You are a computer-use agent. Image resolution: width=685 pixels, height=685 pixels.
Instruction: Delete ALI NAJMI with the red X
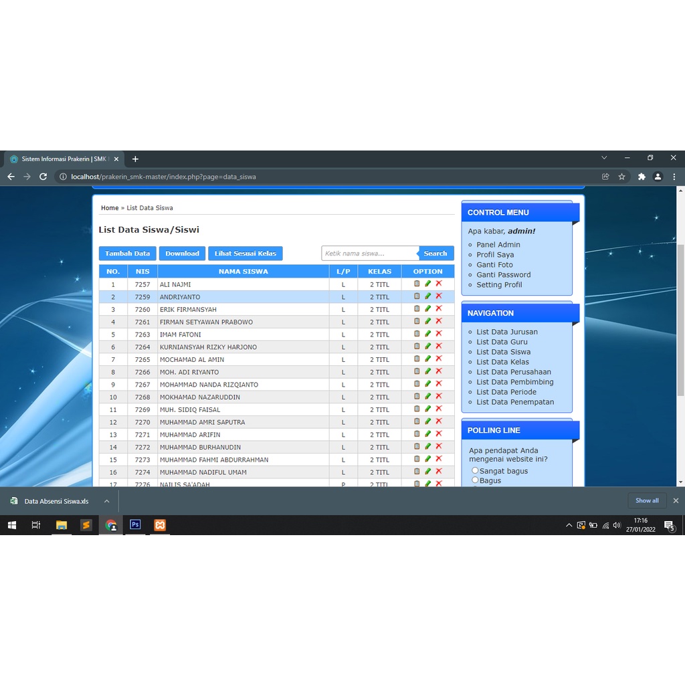point(439,284)
